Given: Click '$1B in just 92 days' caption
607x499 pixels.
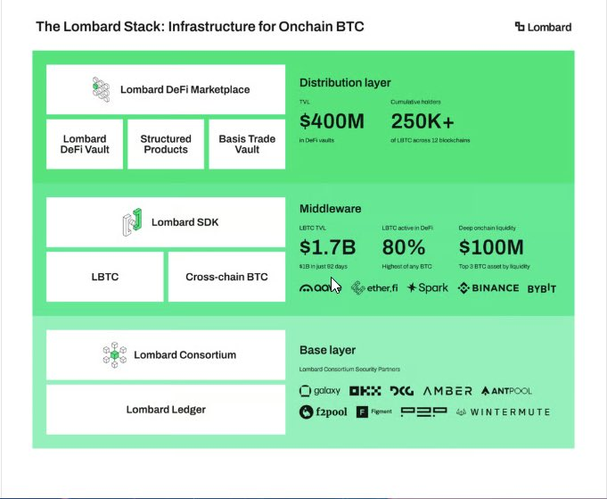Looking at the screenshot, I should coord(324,266).
